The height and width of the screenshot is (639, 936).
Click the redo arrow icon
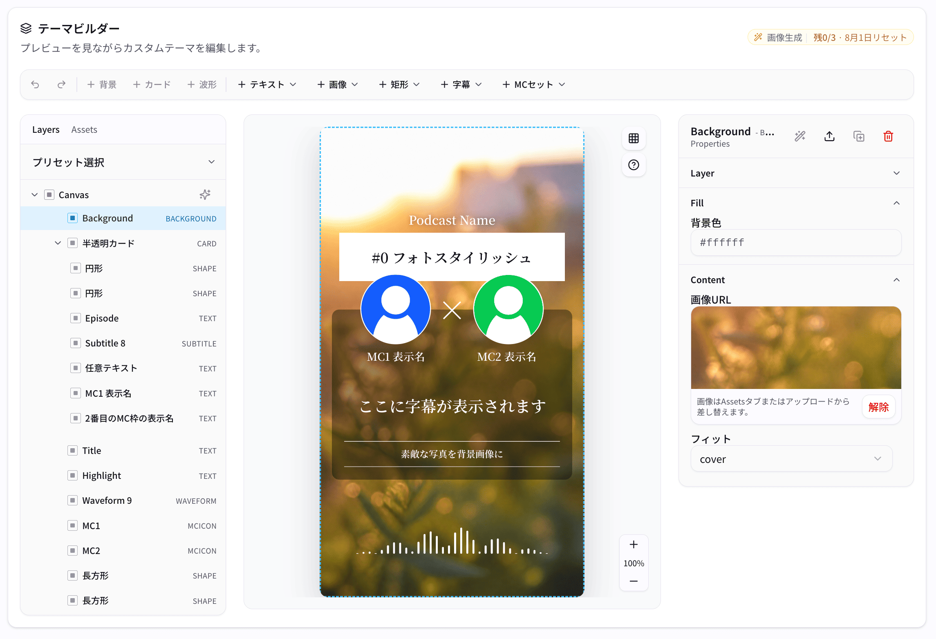(61, 85)
